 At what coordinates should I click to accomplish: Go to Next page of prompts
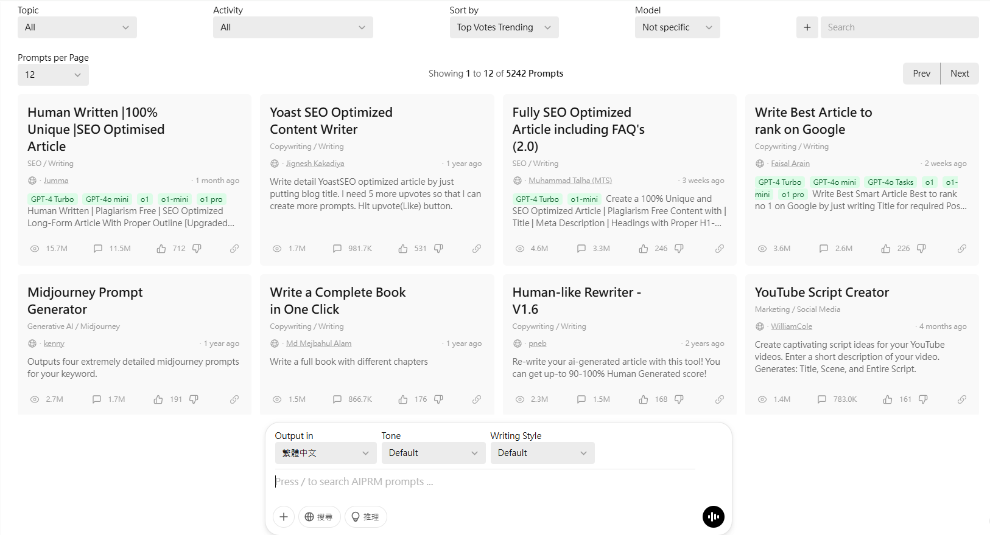(960, 74)
